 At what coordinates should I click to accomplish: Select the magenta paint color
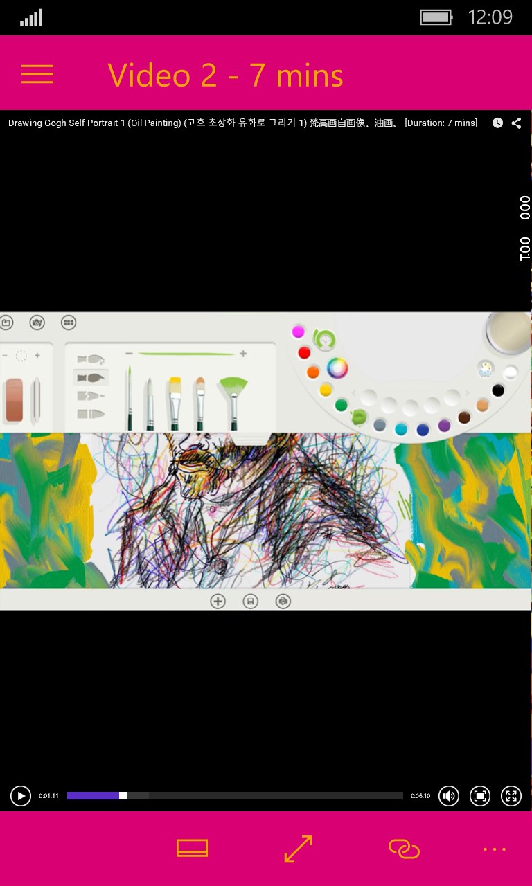pos(299,332)
